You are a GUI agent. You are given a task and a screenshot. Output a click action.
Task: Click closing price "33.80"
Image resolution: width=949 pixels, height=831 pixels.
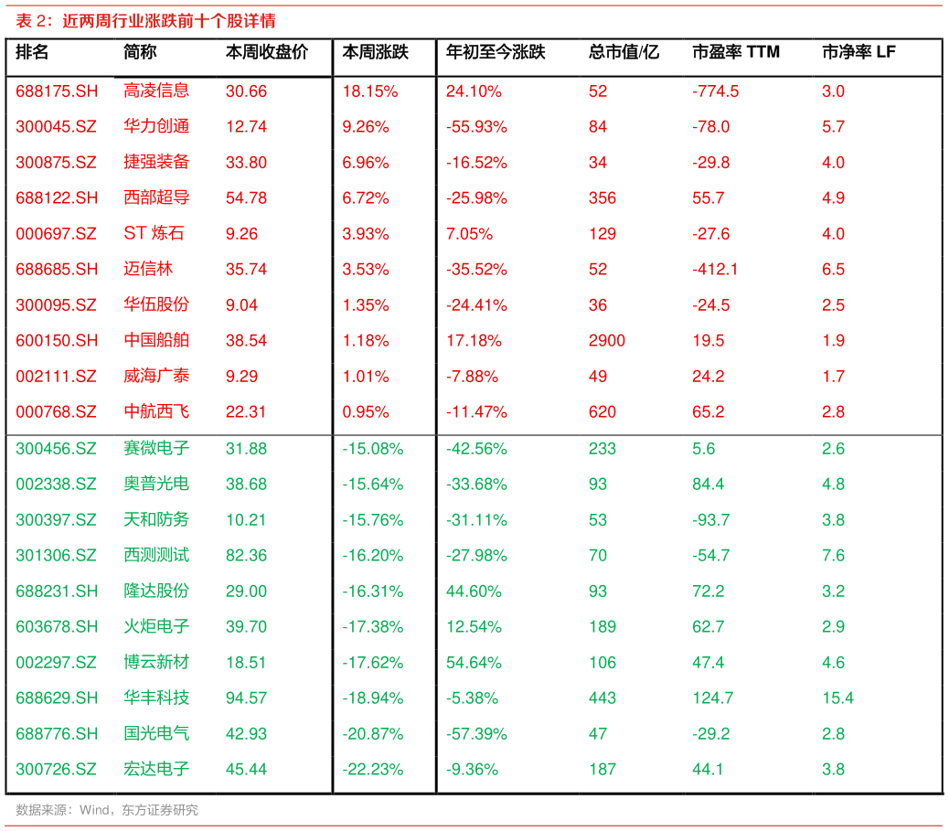coord(246,162)
